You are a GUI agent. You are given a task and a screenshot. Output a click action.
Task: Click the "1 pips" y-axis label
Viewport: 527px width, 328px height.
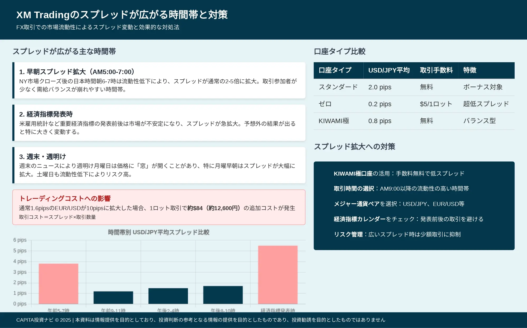pos(20,293)
